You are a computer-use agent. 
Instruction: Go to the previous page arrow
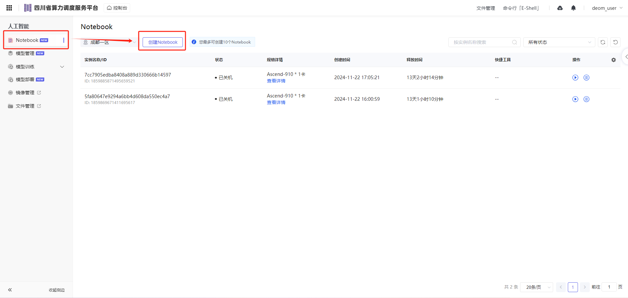[561, 287]
